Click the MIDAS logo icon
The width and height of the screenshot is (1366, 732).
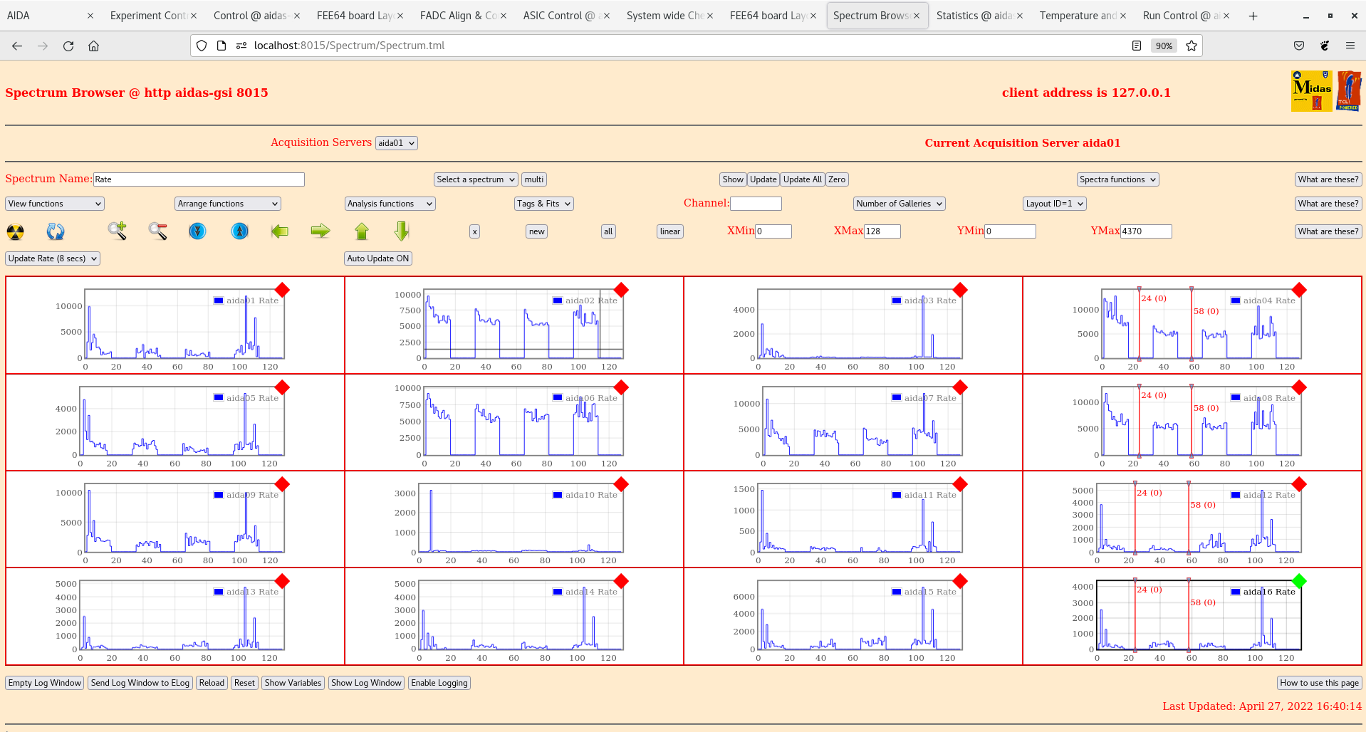1311,91
